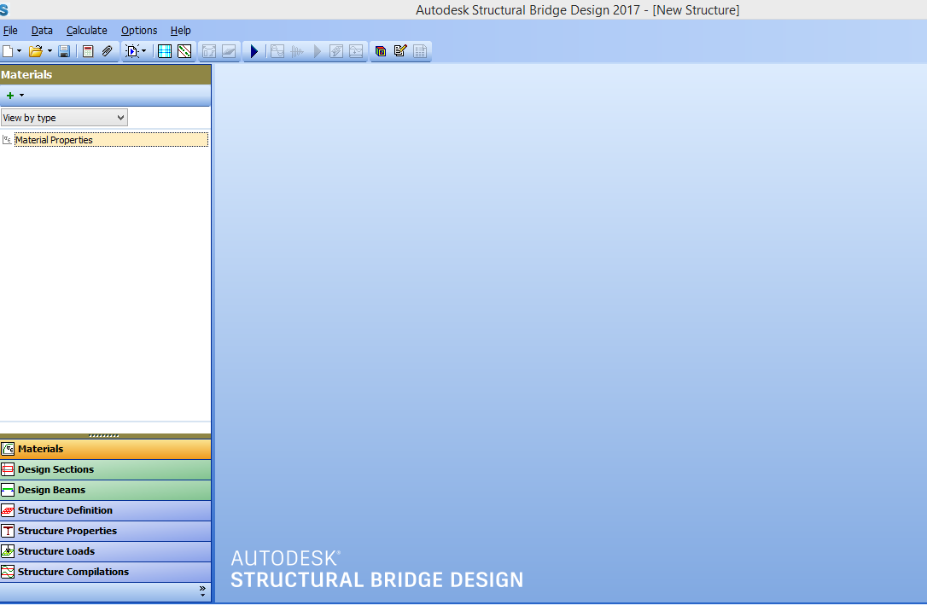Switch to Structure Properties panel

point(105,531)
